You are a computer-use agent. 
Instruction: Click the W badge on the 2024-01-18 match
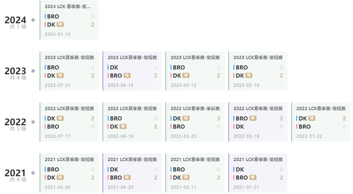click(x=60, y=24)
